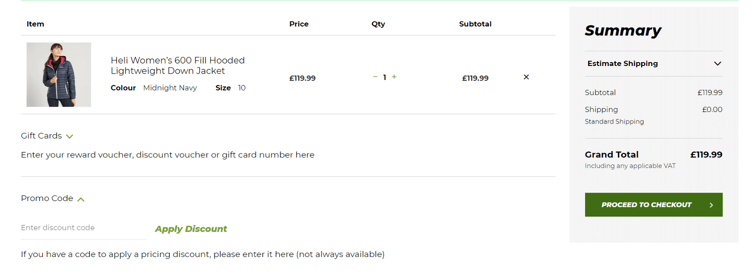Click the Estimate Shipping heading

click(622, 63)
